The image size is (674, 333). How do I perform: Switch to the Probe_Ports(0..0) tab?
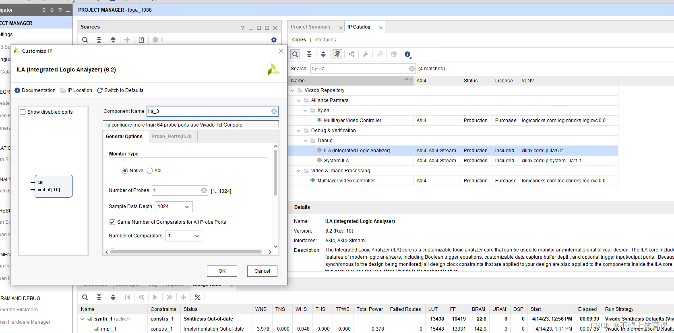click(172, 137)
